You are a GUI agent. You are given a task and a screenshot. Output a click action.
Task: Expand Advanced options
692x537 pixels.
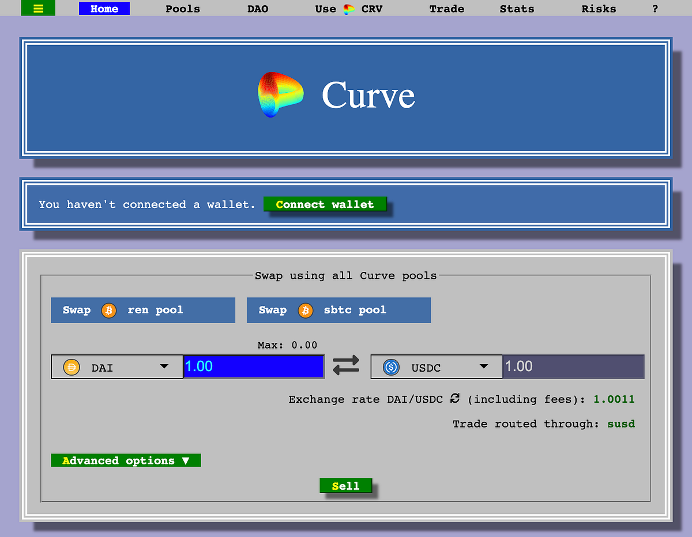(125, 460)
